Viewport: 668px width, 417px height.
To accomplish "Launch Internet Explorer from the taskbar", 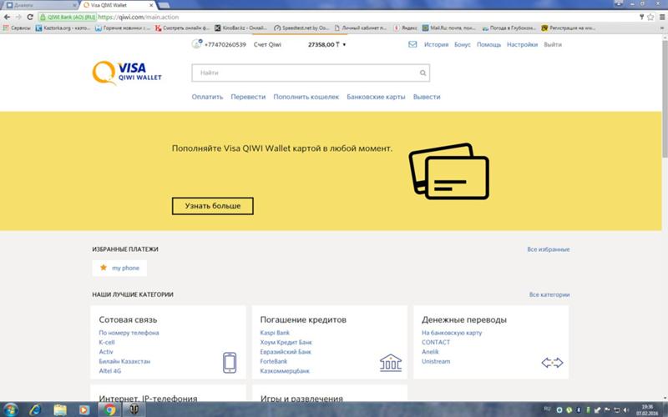I will coord(35,409).
